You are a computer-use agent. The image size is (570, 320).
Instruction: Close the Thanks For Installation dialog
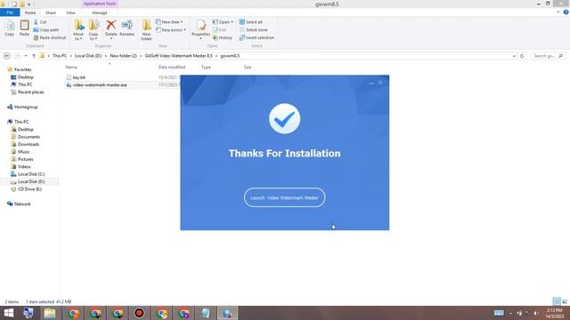(380, 83)
